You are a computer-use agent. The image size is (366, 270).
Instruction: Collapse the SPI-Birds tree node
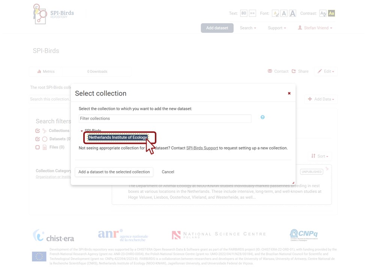click(x=82, y=131)
